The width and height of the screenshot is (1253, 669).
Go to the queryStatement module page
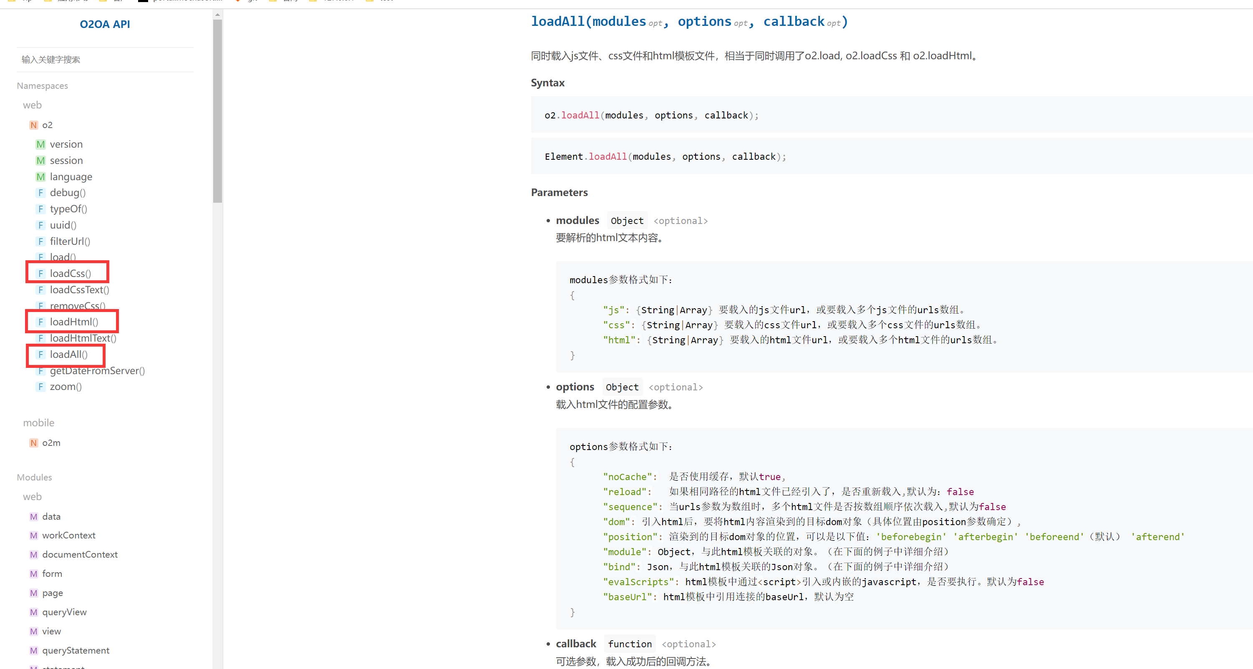pos(76,651)
